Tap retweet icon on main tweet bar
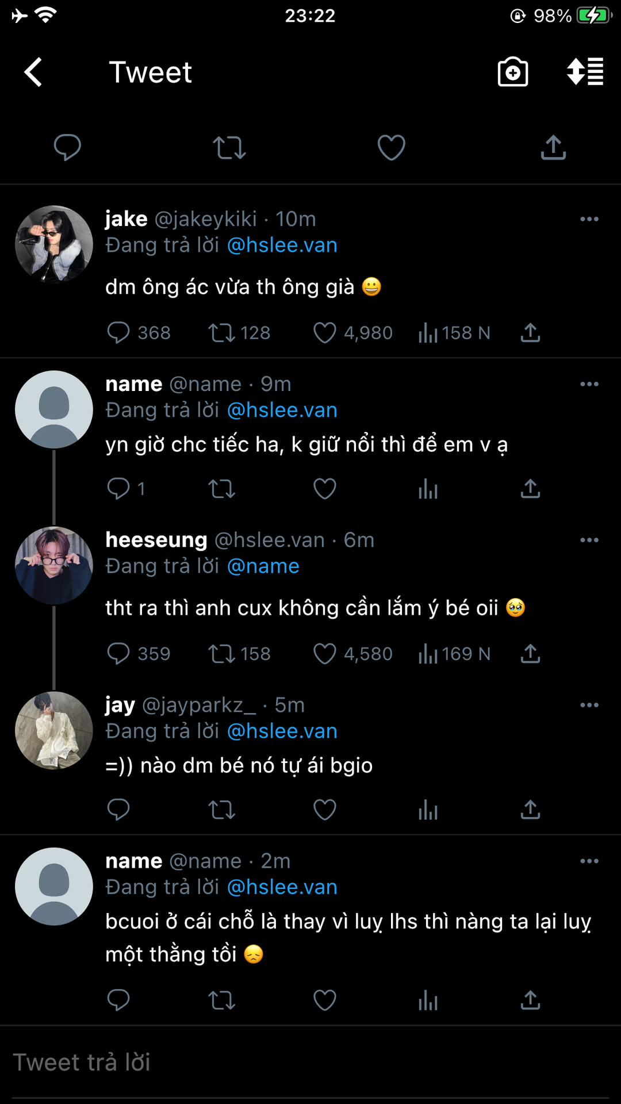Viewport: 621px width, 1104px height. tap(229, 148)
